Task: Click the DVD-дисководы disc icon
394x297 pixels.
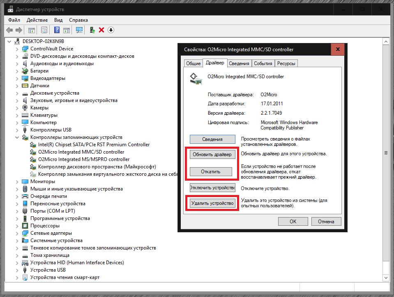Action: click(25, 56)
